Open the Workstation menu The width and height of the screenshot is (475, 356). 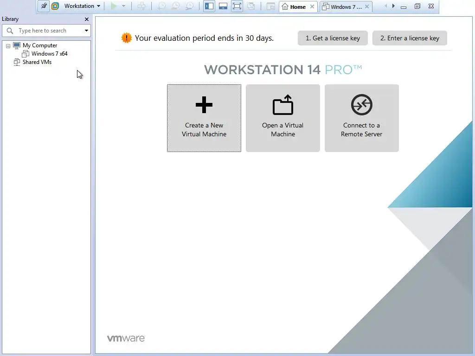pyautogui.click(x=82, y=6)
